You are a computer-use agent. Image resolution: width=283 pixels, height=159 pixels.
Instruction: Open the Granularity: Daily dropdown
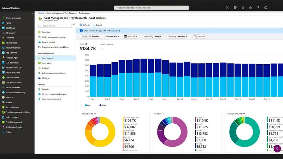[153, 36]
